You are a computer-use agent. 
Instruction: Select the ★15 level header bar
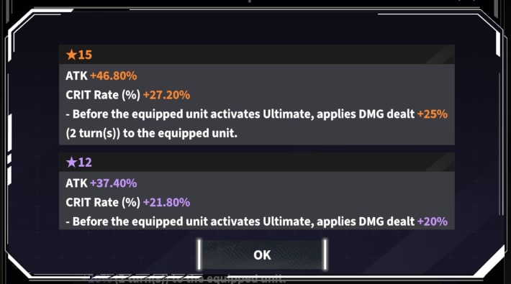(x=257, y=55)
